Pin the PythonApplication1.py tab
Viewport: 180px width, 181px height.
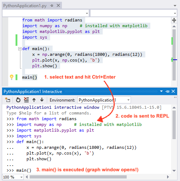[52, 6]
